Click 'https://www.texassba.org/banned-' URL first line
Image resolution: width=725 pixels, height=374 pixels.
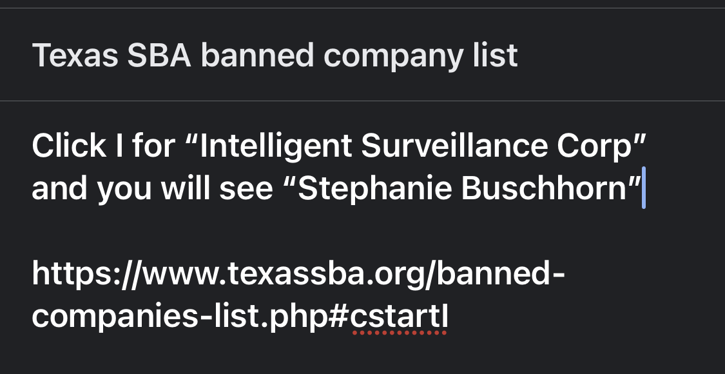coord(298,274)
